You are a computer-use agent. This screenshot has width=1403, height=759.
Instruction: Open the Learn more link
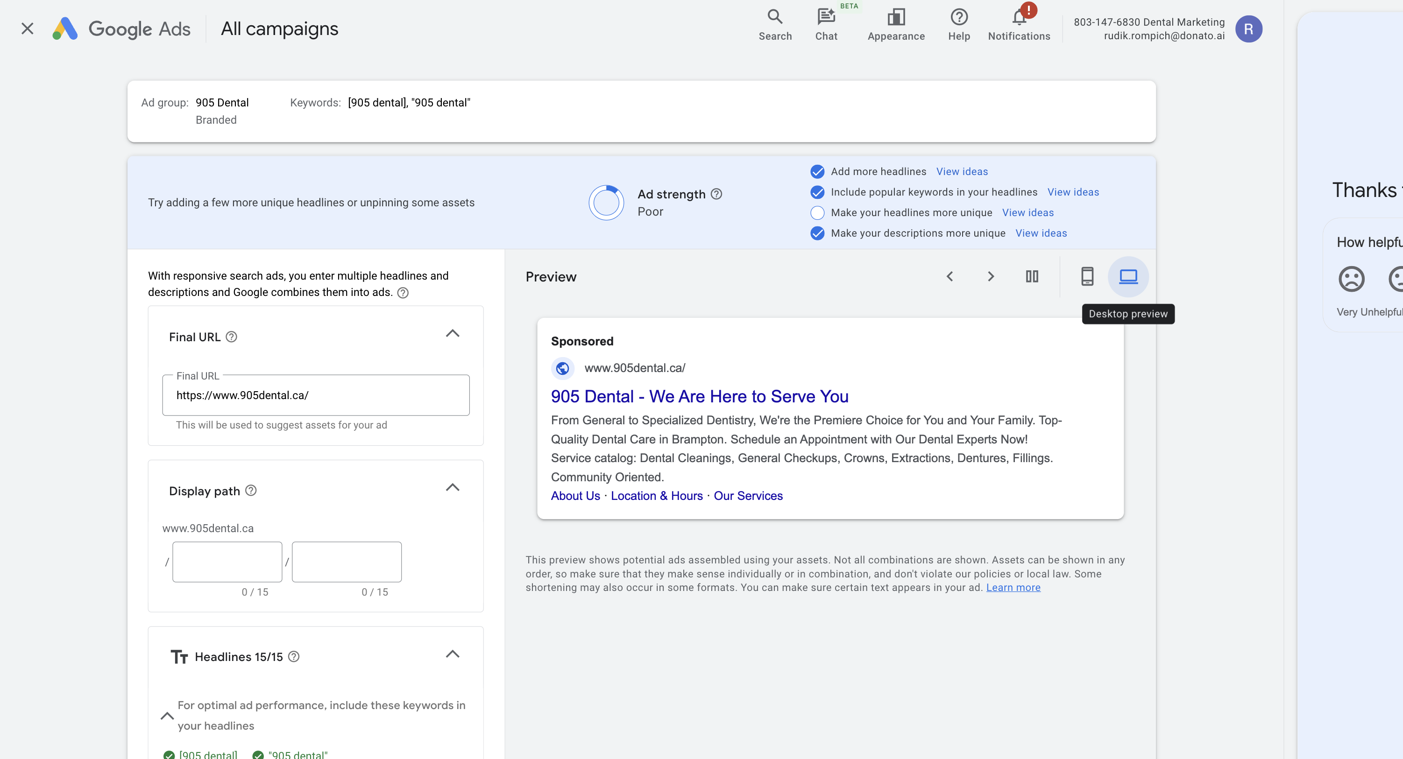(x=1013, y=588)
